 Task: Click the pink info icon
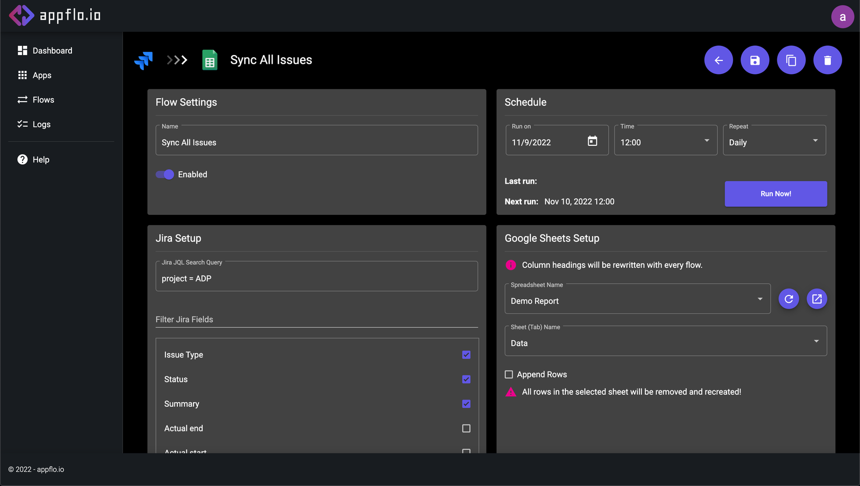(511, 265)
